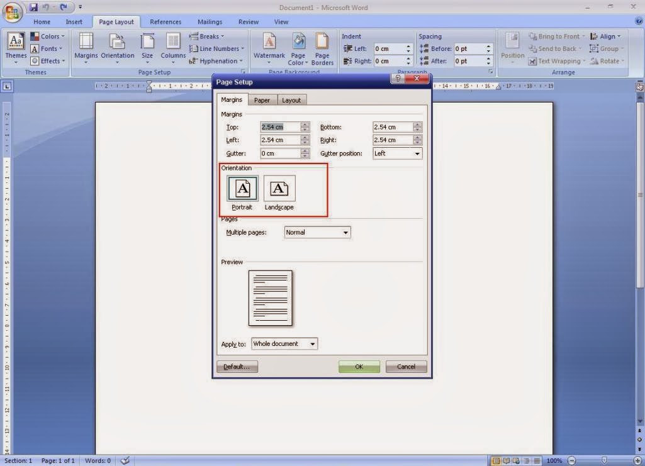
Task: Switch to Paper tab in dialog
Action: click(x=262, y=100)
